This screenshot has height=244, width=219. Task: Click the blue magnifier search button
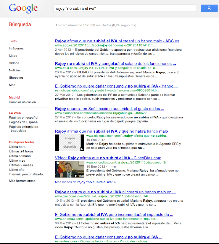209,8
